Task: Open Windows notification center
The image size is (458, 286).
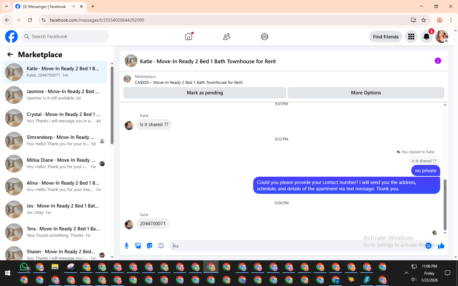Action: coord(448,273)
